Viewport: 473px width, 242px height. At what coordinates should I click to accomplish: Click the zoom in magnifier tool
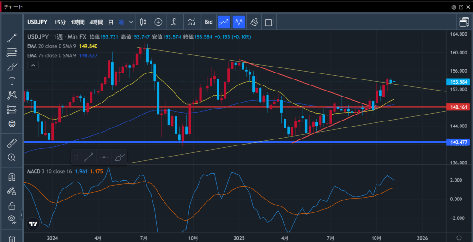(12, 157)
